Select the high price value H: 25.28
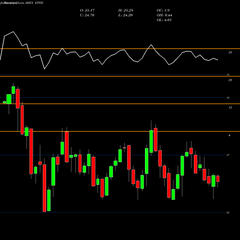Image resolution: width=240 pixels, height=240 pixels. (x=126, y=11)
